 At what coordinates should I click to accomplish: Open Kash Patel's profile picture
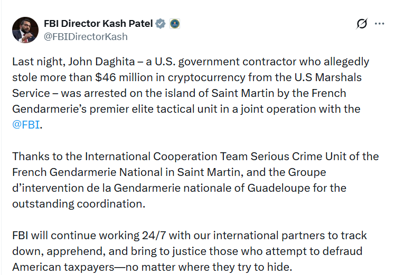[x=25, y=30]
